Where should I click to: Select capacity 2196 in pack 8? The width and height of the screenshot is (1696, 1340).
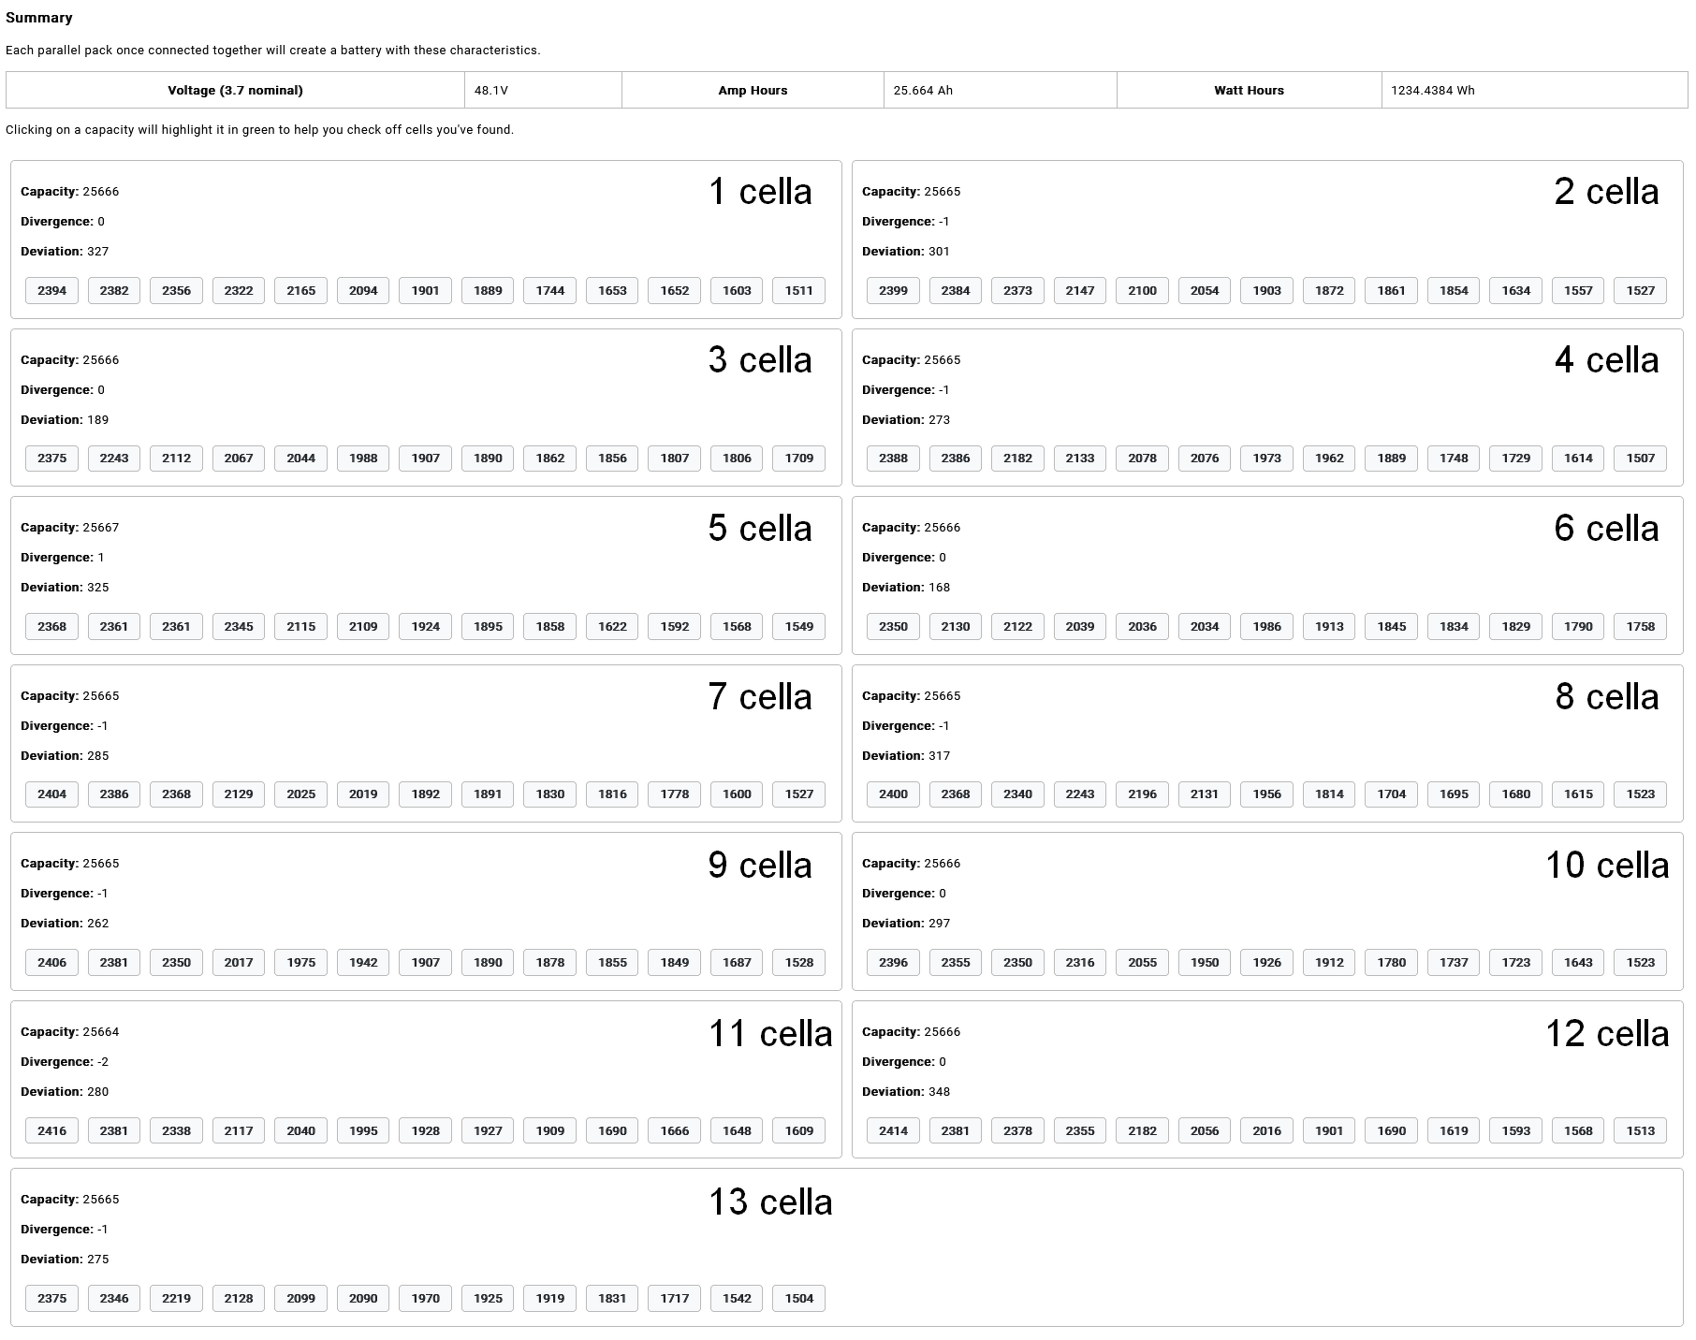pyautogui.click(x=1142, y=794)
